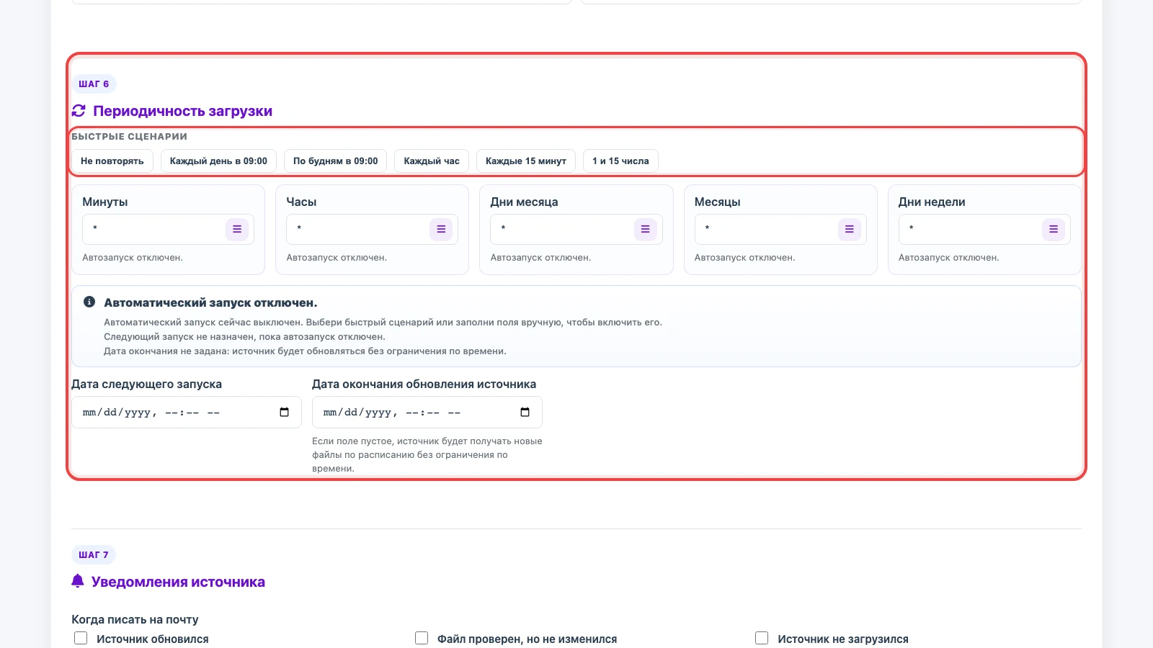The image size is (1153, 648).
Task: Open the list menu icon in Дни месяца
Action: [x=645, y=229]
